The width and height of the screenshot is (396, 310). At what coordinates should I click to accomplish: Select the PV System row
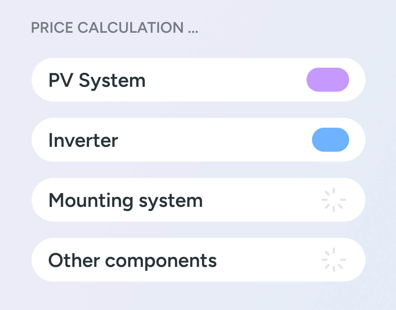[x=198, y=80]
